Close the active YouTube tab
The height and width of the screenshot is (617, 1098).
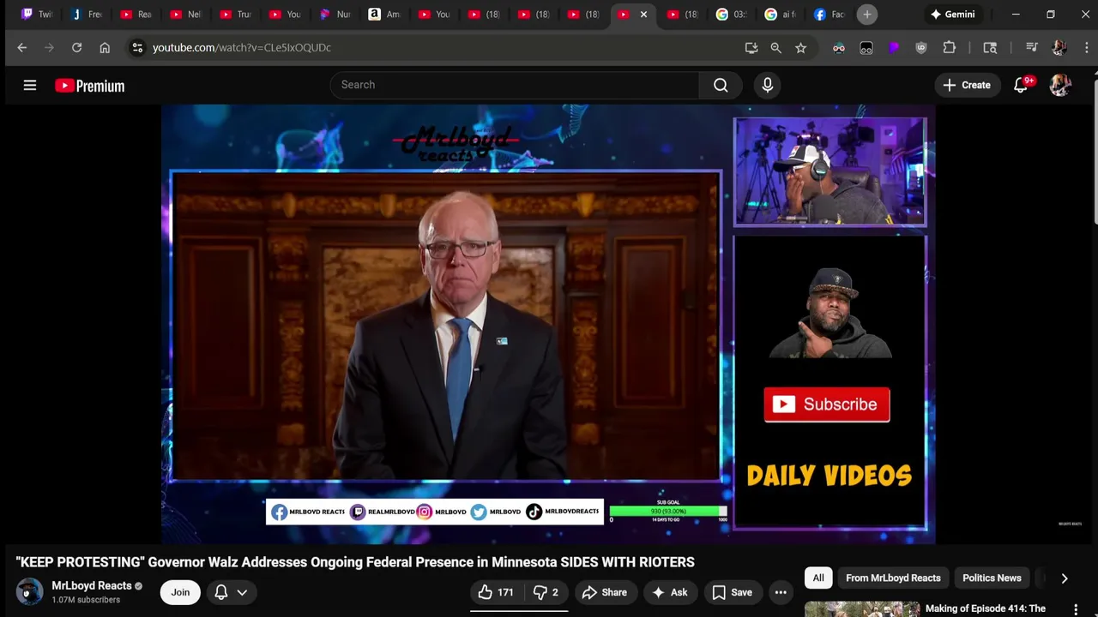point(643,15)
